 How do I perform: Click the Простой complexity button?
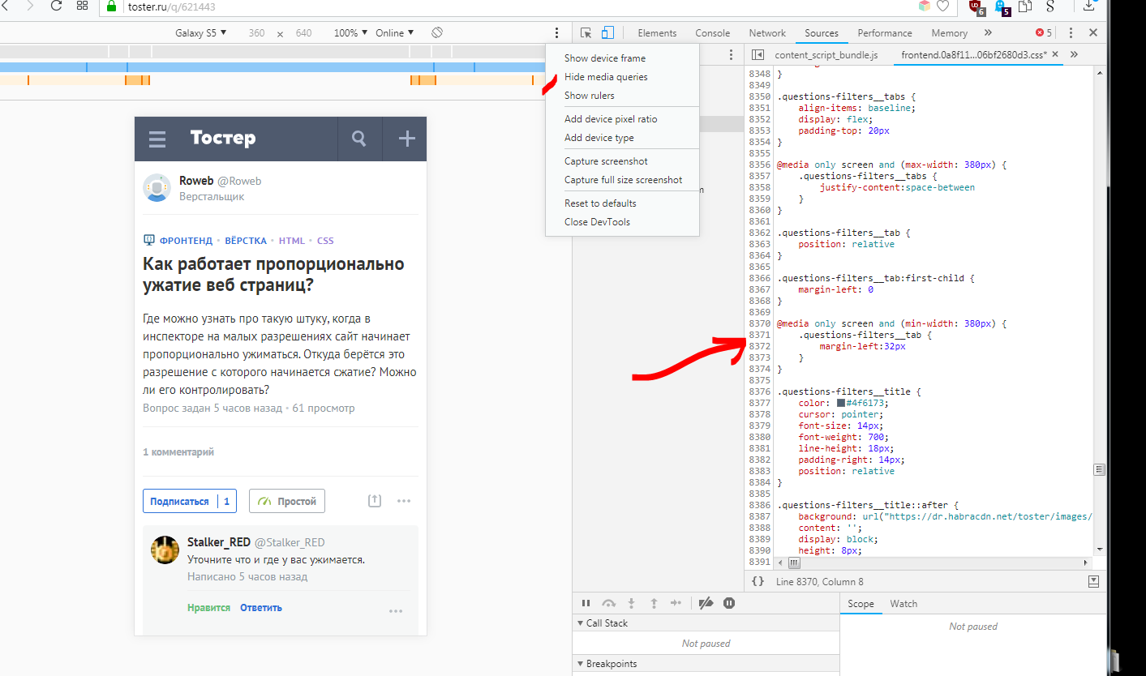pyautogui.click(x=287, y=501)
